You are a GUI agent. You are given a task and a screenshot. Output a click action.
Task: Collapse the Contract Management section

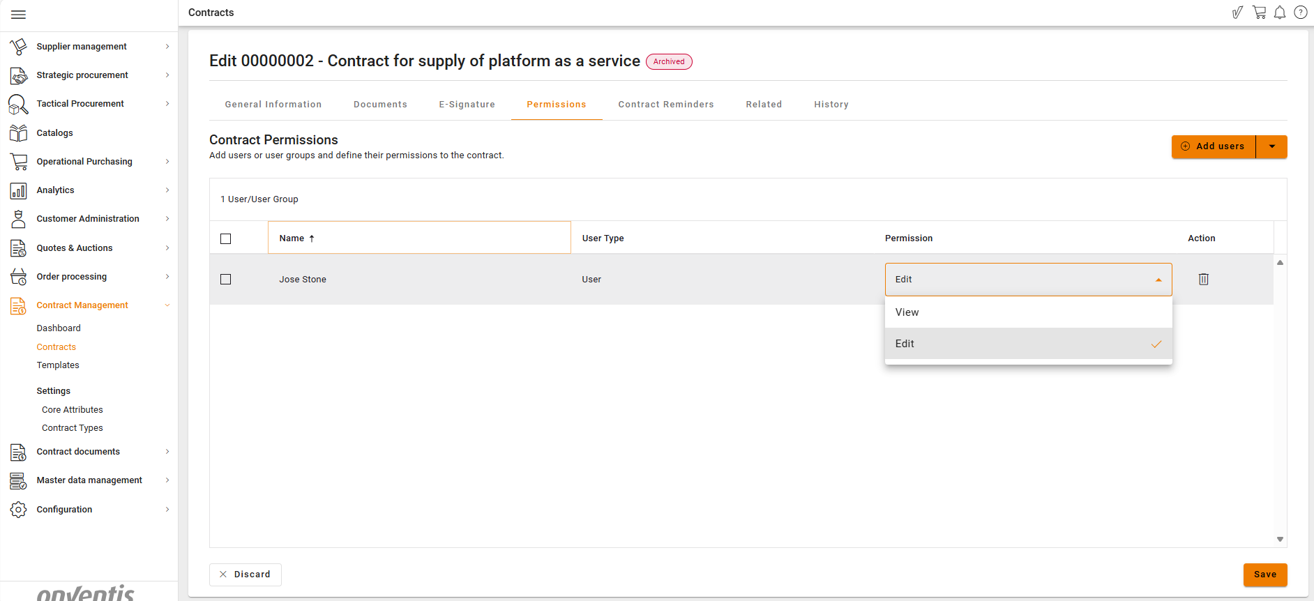(167, 305)
